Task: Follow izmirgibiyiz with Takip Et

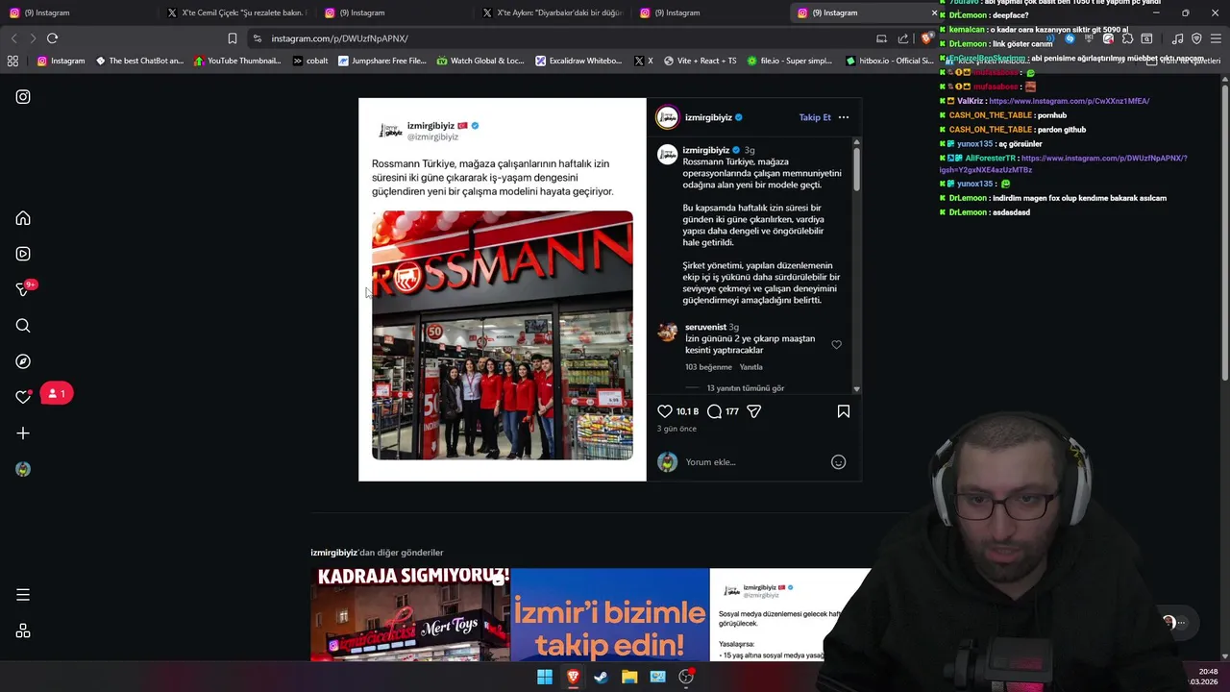Action: 815,117
